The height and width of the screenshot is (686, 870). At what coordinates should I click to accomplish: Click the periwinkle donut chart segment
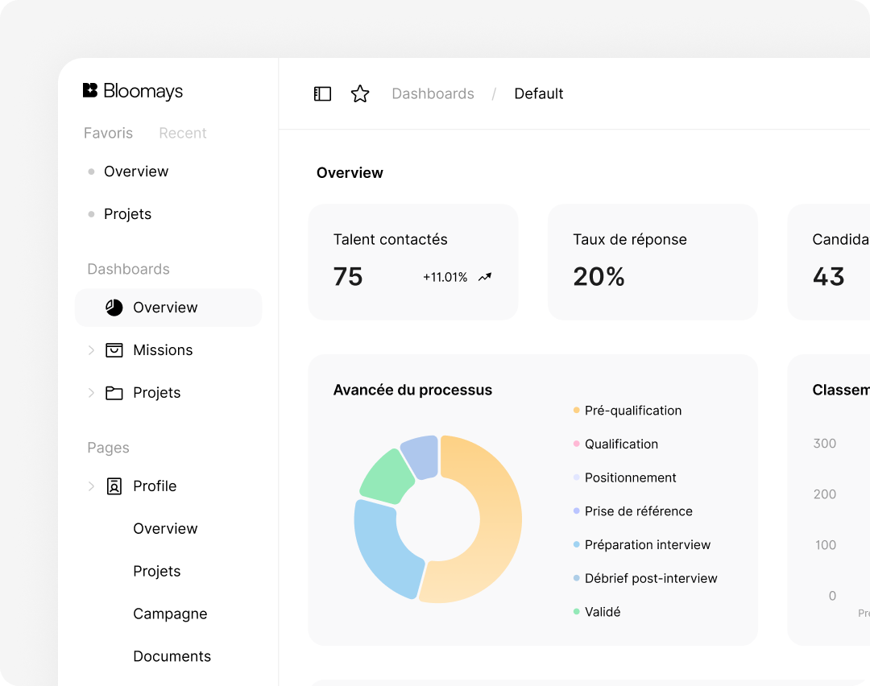click(x=421, y=456)
